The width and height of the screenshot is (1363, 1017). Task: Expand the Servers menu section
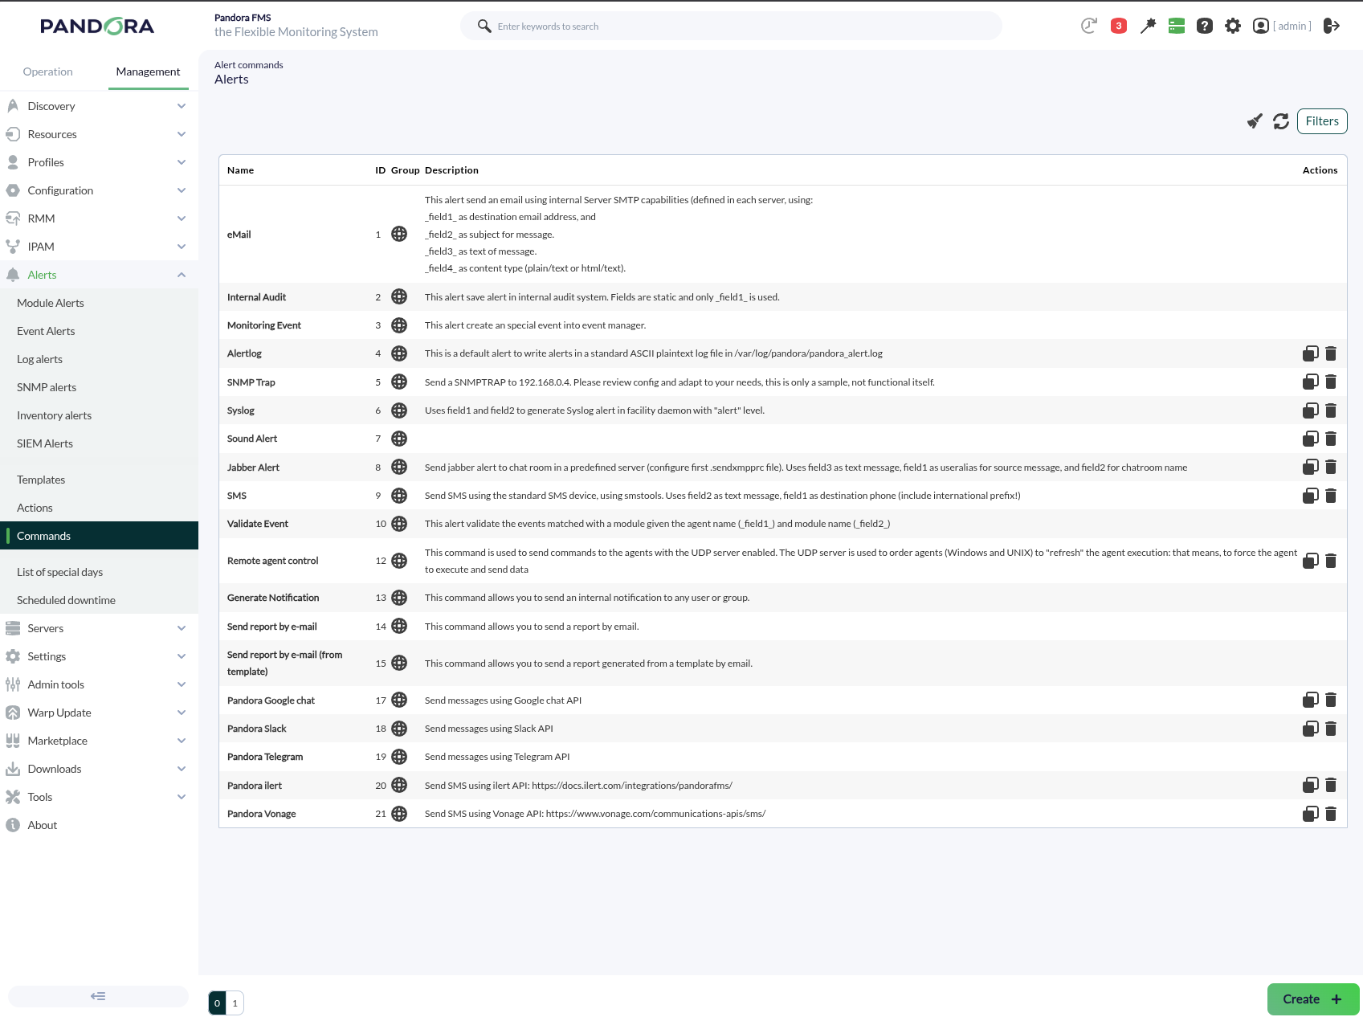coord(99,628)
